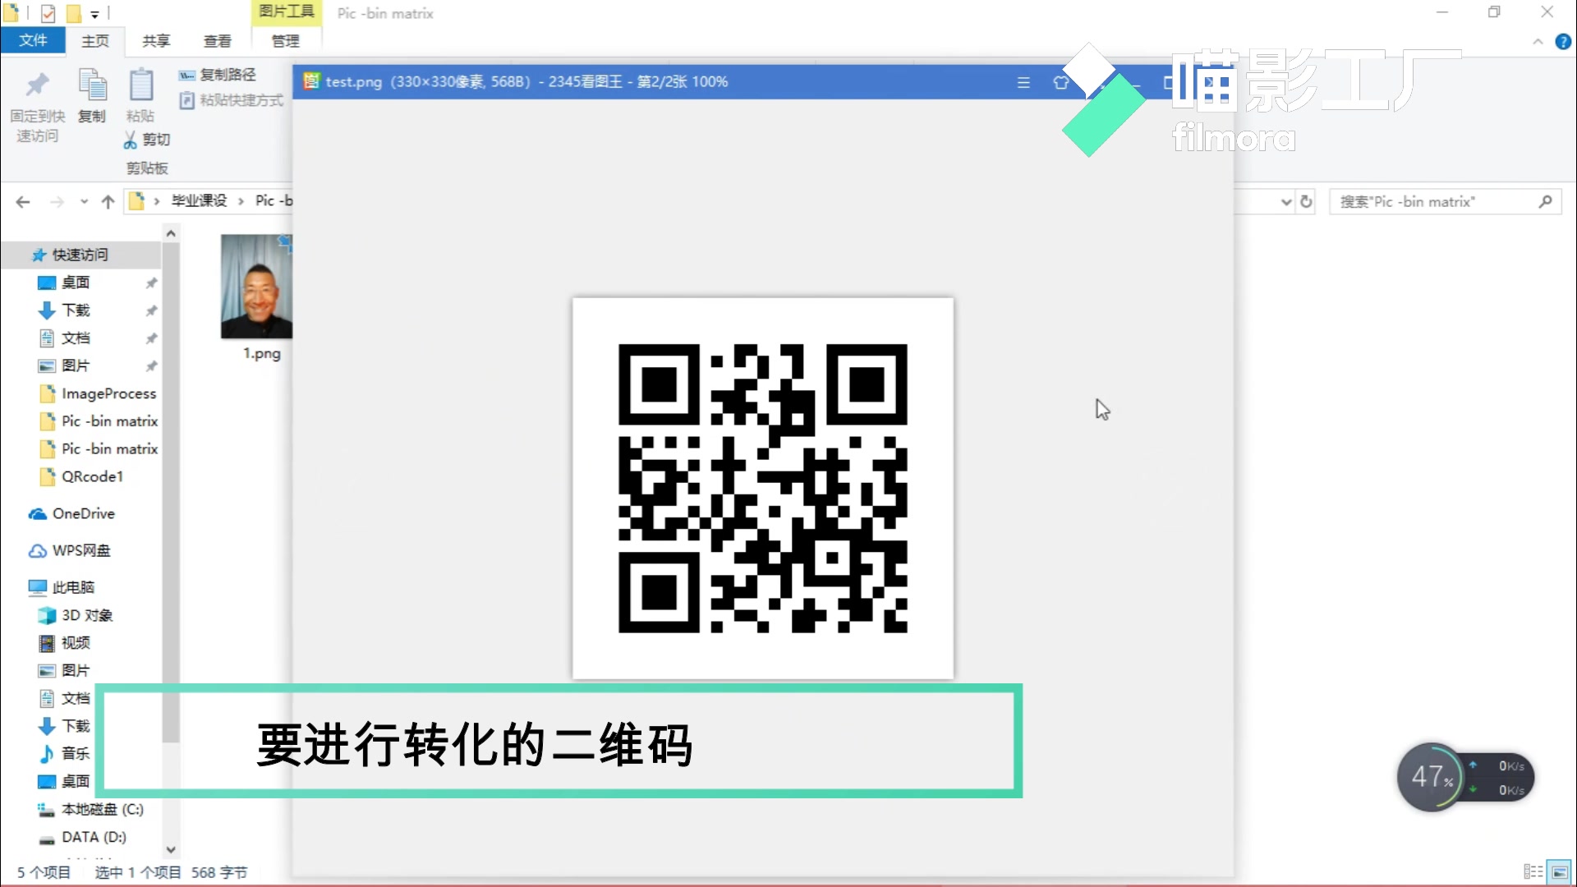Select Quick access (快速访问) in sidebar

point(80,255)
